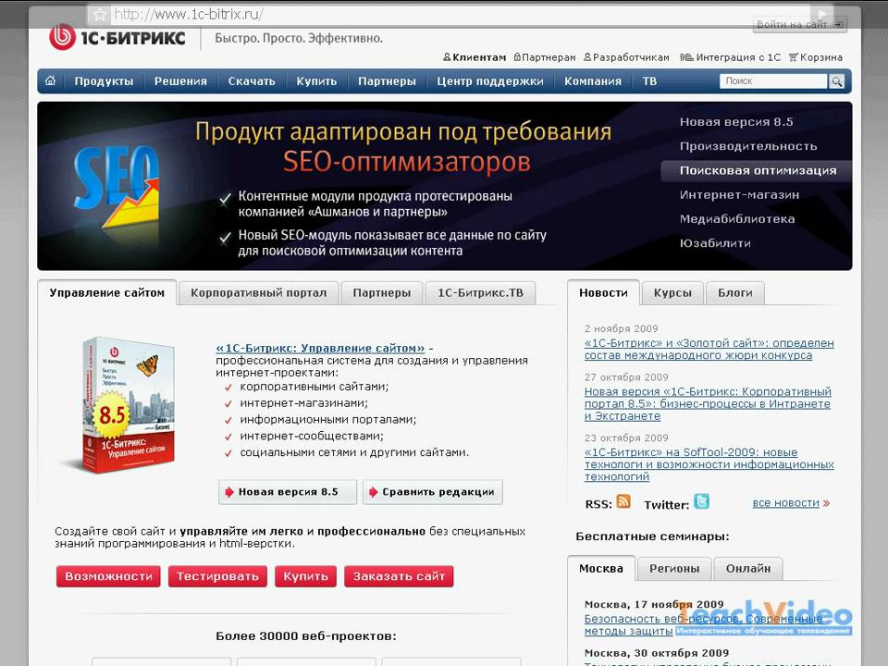The image size is (888, 666).
Task: Select Поисковая оптимизация banner item
Action: 758,170
